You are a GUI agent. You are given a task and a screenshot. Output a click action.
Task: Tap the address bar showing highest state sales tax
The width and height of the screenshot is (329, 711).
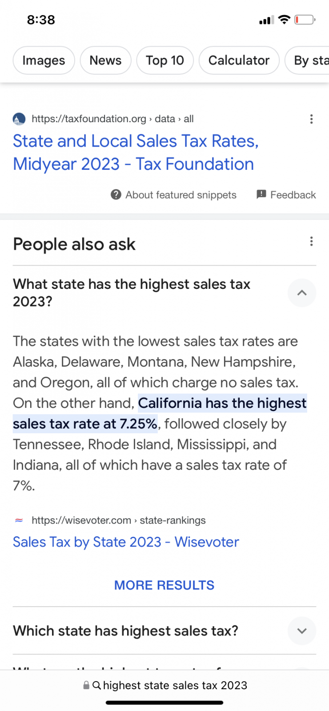coord(164,685)
